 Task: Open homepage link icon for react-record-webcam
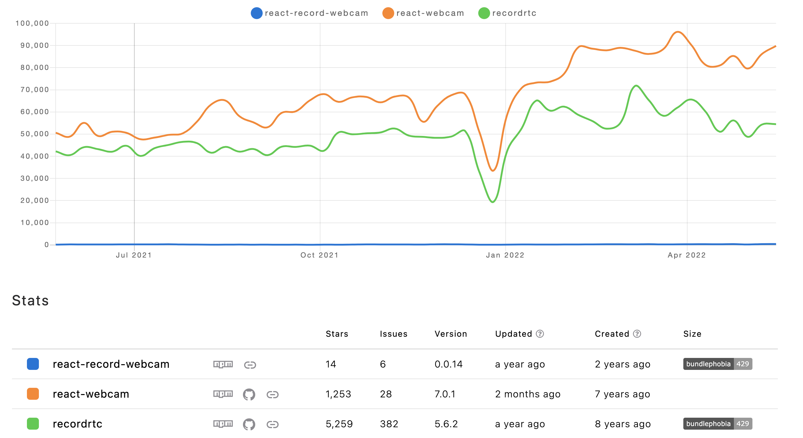tap(250, 365)
